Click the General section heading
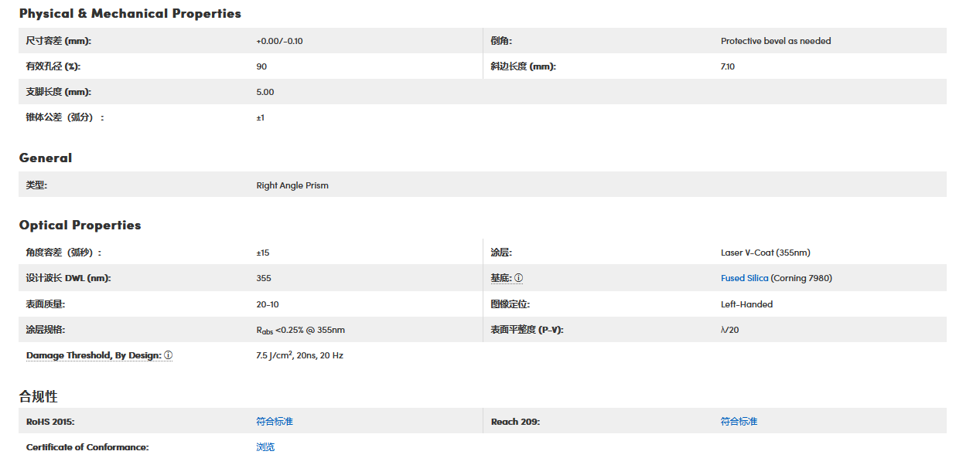The height and width of the screenshot is (475, 956). [x=46, y=158]
